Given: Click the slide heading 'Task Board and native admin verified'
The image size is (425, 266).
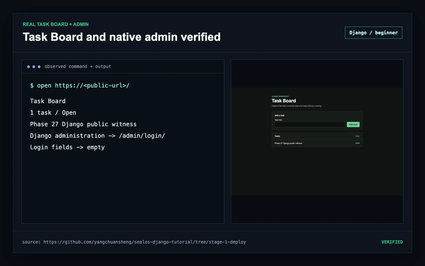Looking at the screenshot, I should click(x=122, y=37).
